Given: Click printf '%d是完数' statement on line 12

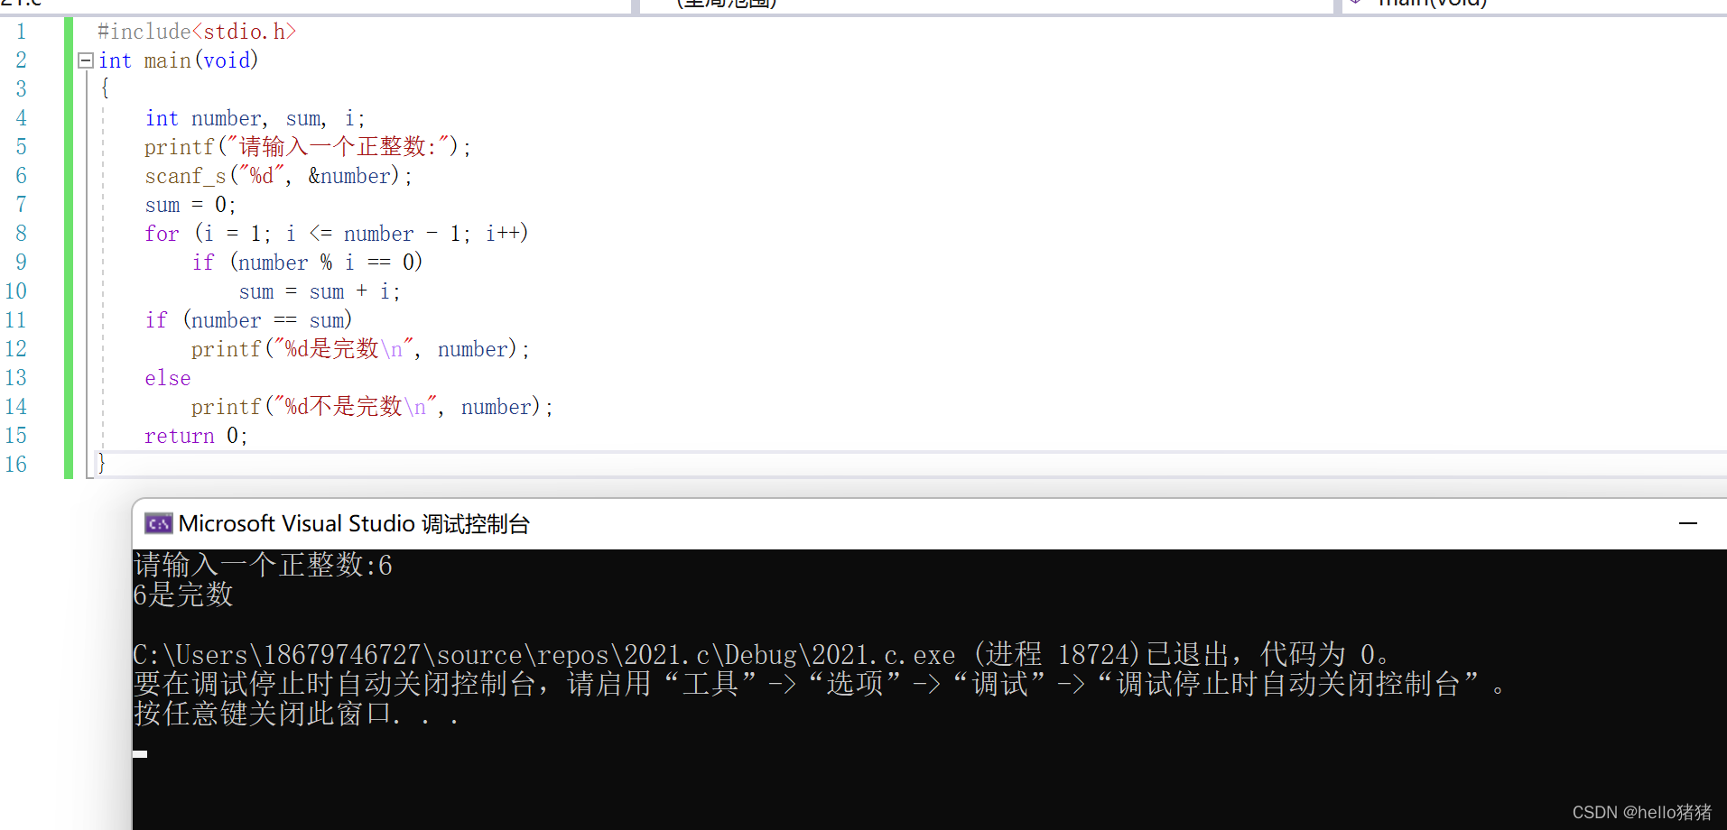Looking at the screenshot, I should pos(360,349).
